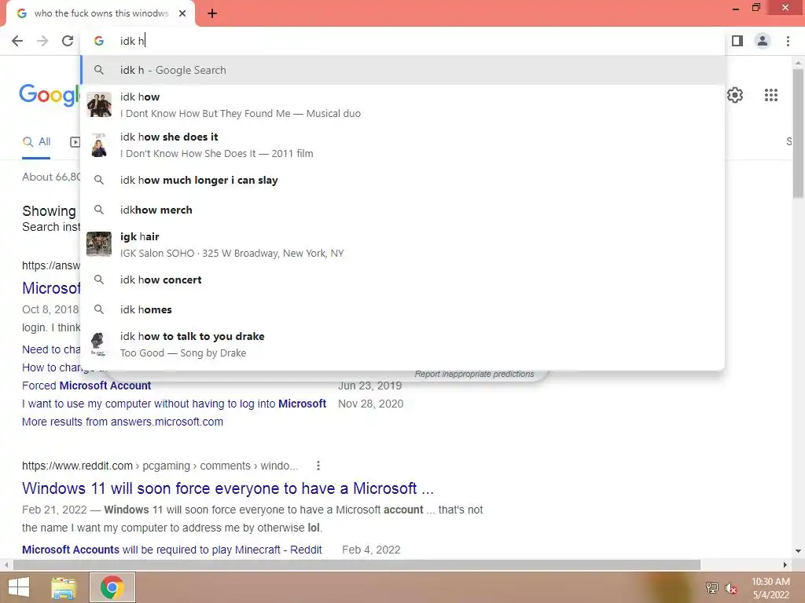805x603 pixels.
Task: Click the 2011 film poster thumbnail
Action: 99,144
